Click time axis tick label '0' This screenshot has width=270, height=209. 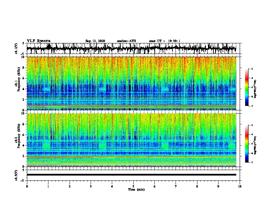point(27,186)
